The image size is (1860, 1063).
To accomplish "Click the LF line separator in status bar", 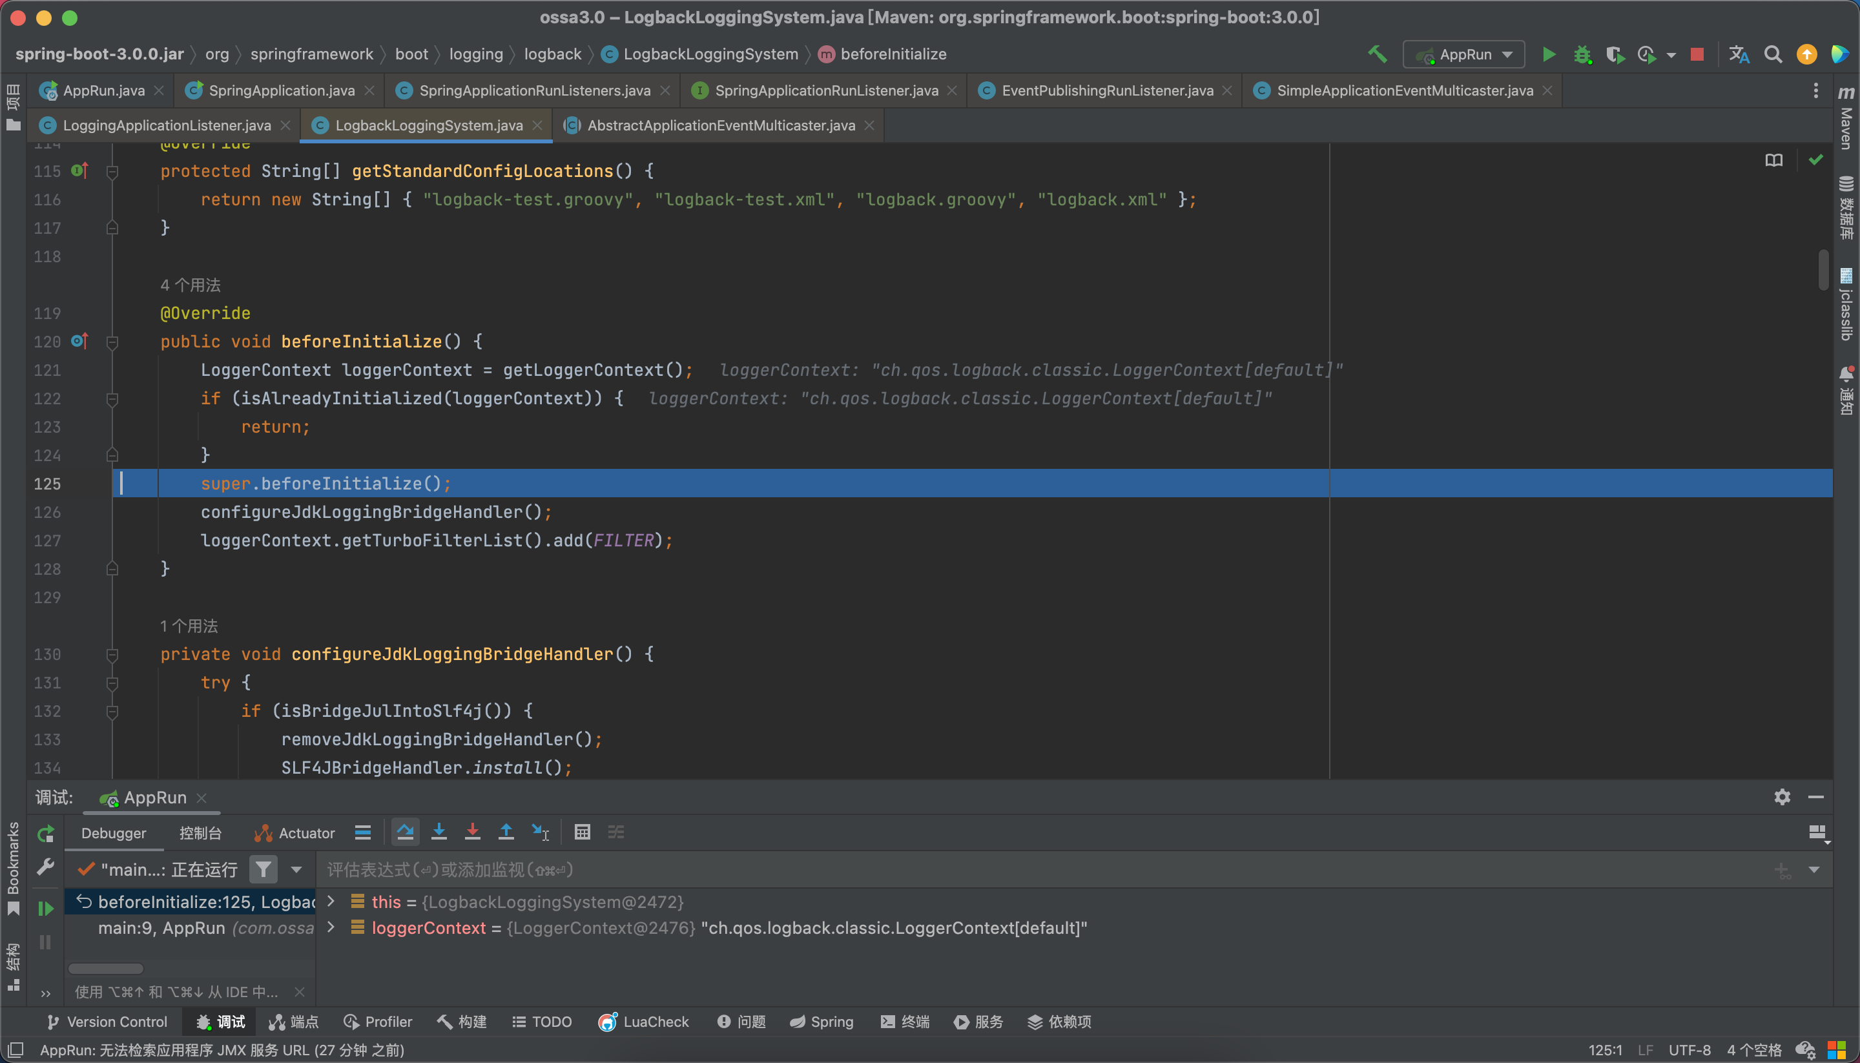I will coord(1646,1050).
